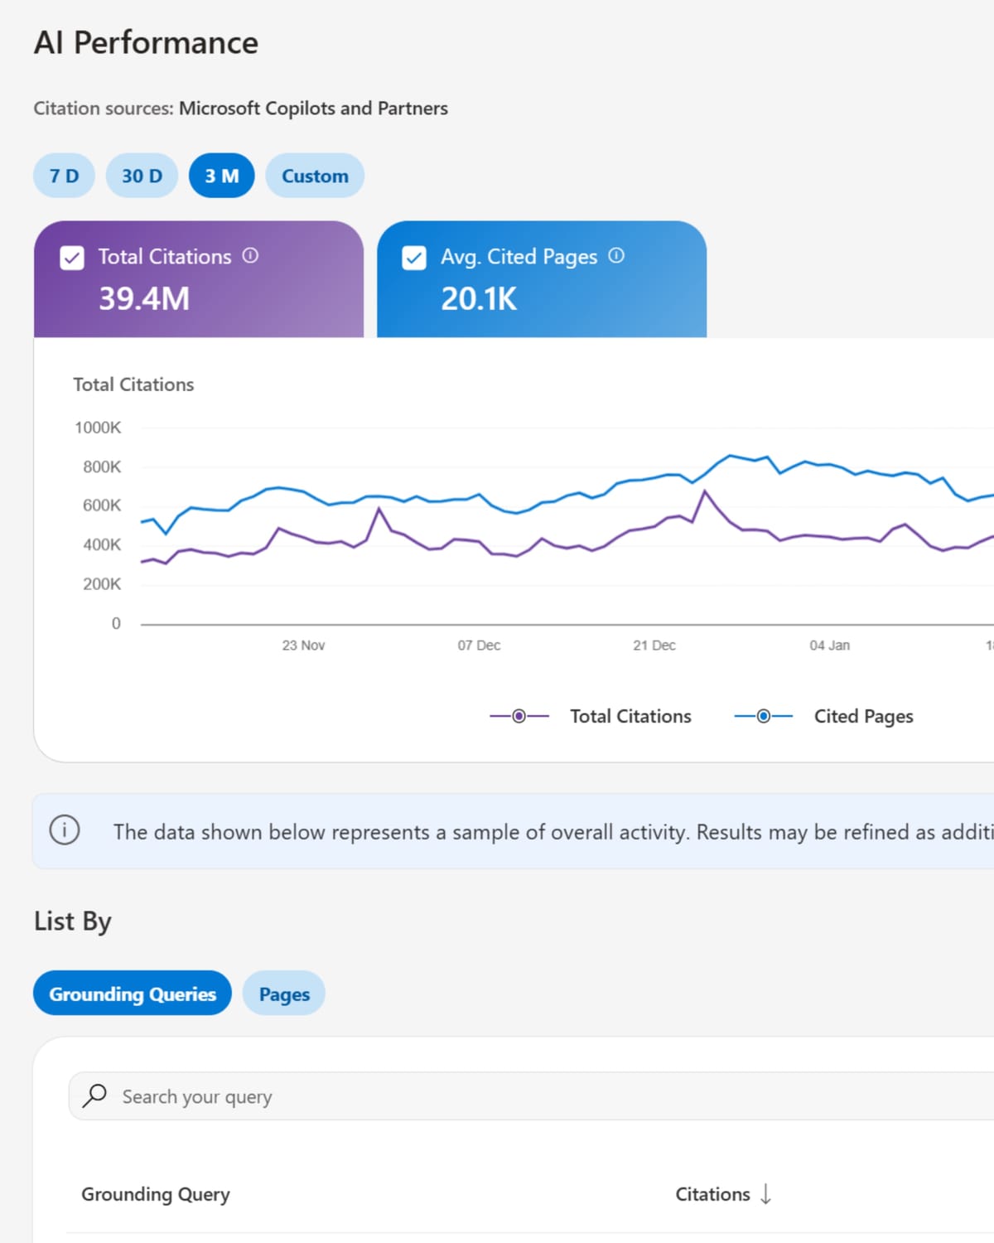Switch to the Pages listing
Viewport: 994px width, 1243px height.
point(283,993)
